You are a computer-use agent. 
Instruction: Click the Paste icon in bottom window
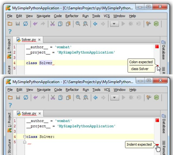coord(69,97)
